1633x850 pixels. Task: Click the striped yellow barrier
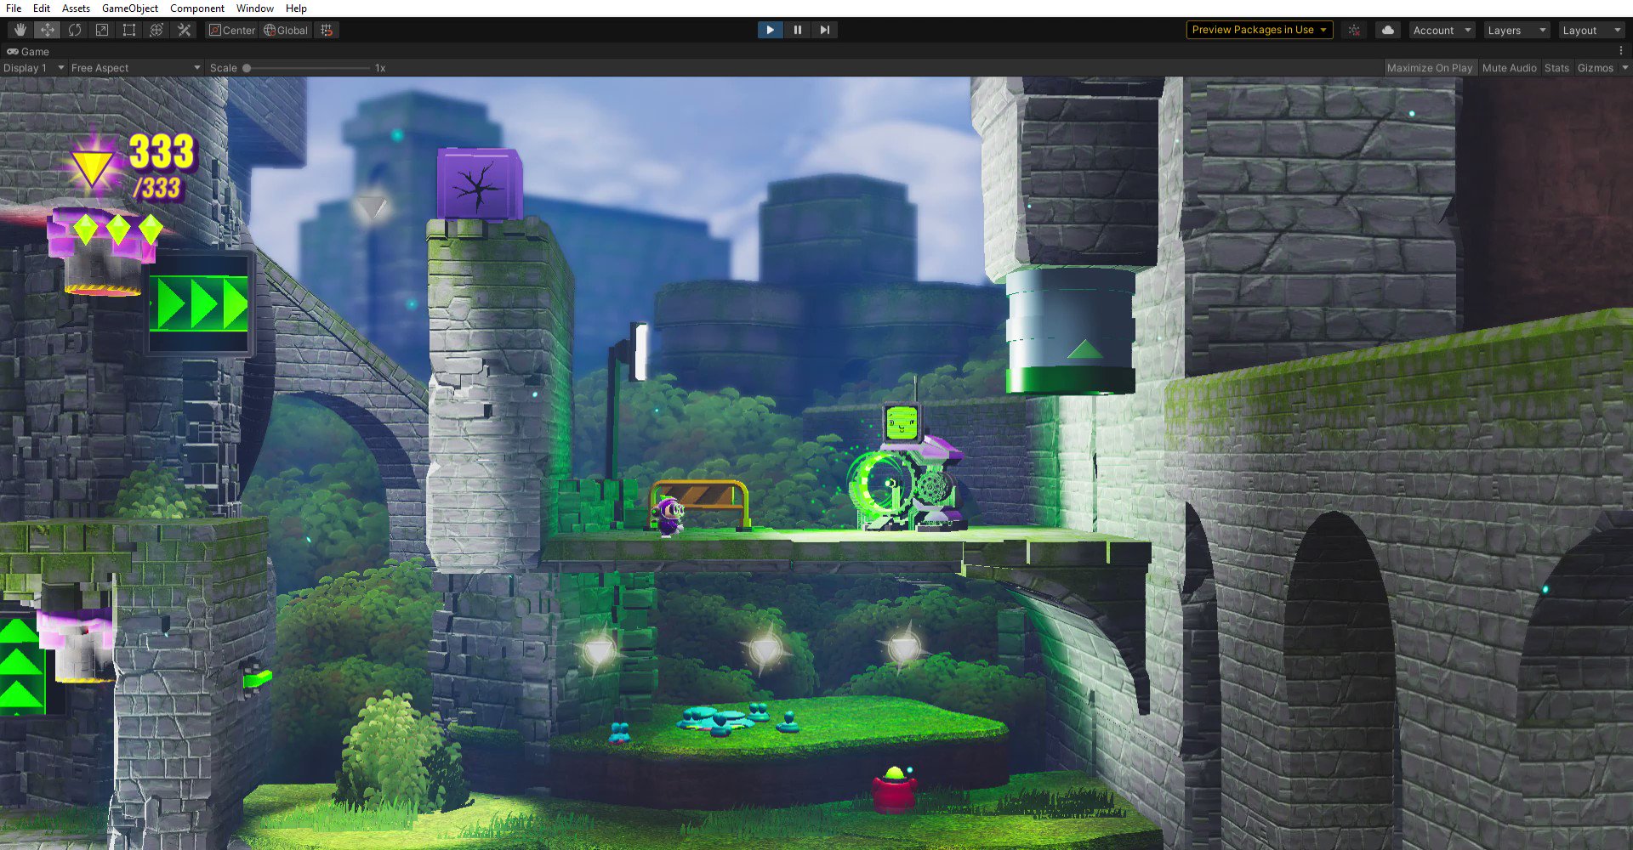701,503
